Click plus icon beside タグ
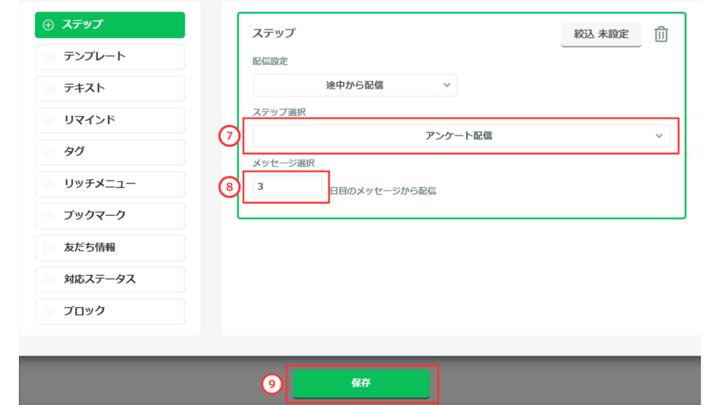 (49, 152)
